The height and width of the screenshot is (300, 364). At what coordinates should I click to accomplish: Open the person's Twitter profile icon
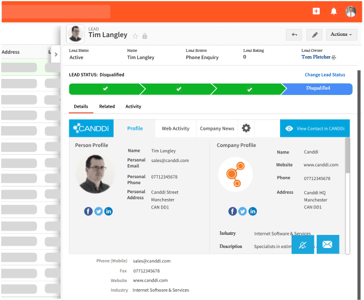pyautogui.click(x=98, y=212)
